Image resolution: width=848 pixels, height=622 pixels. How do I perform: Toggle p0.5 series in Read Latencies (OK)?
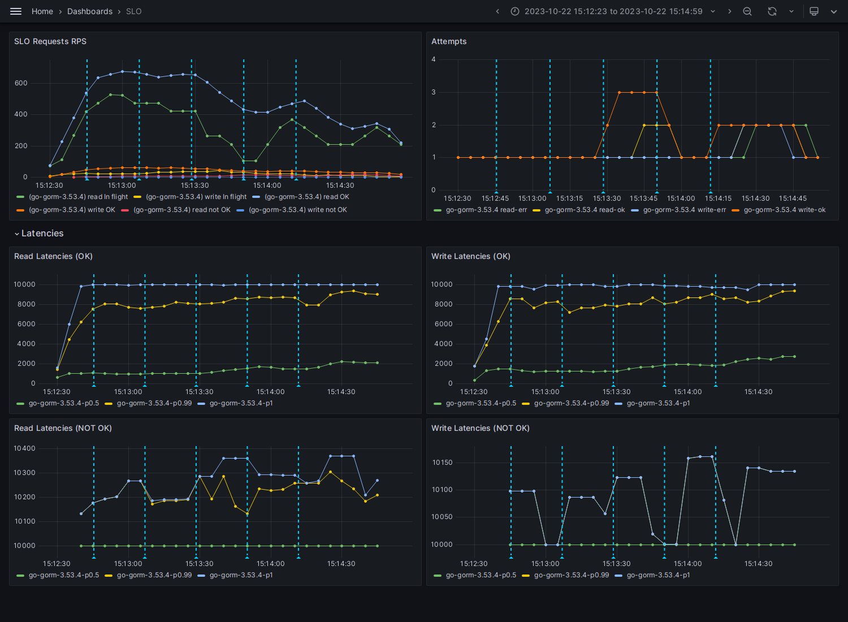point(64,403)
